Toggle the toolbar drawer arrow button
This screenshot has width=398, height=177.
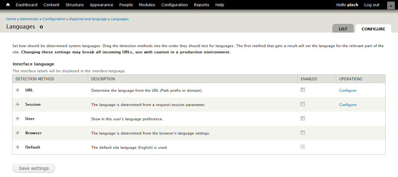[x=391, y=5]
